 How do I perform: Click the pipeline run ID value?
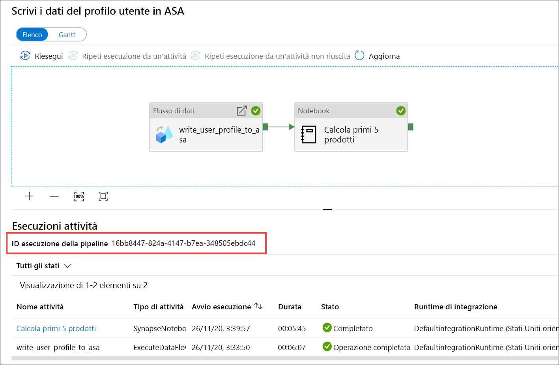click(183, 243)
